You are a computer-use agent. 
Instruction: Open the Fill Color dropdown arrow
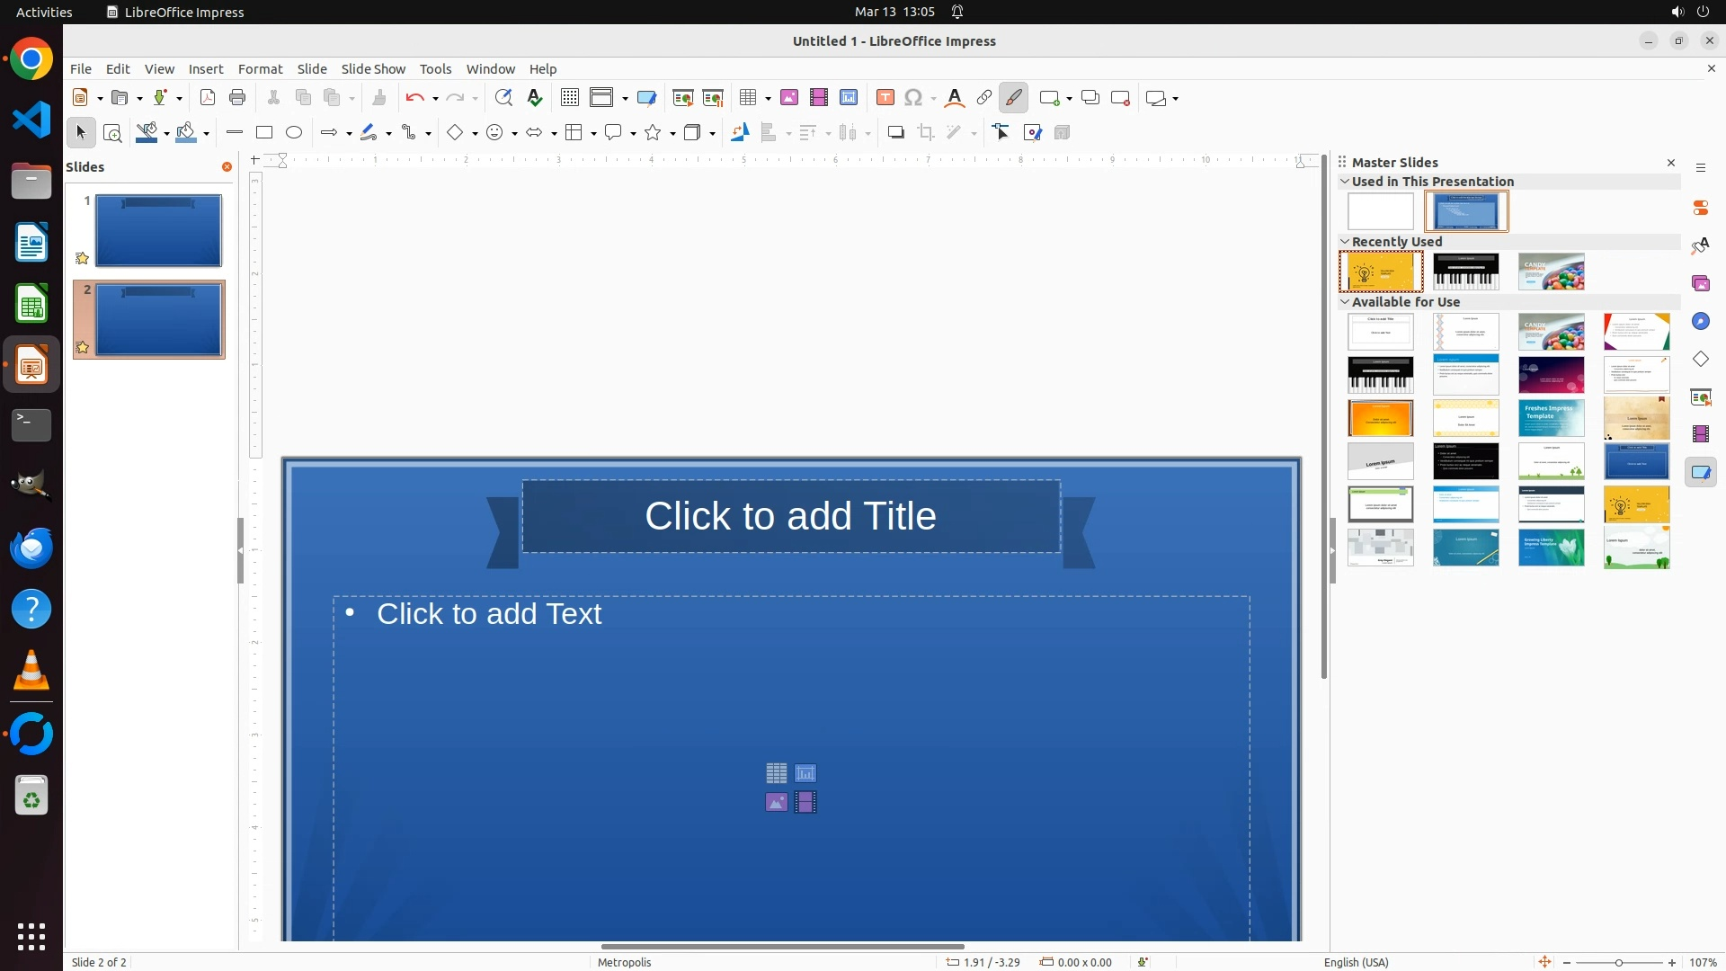[207, 134]
